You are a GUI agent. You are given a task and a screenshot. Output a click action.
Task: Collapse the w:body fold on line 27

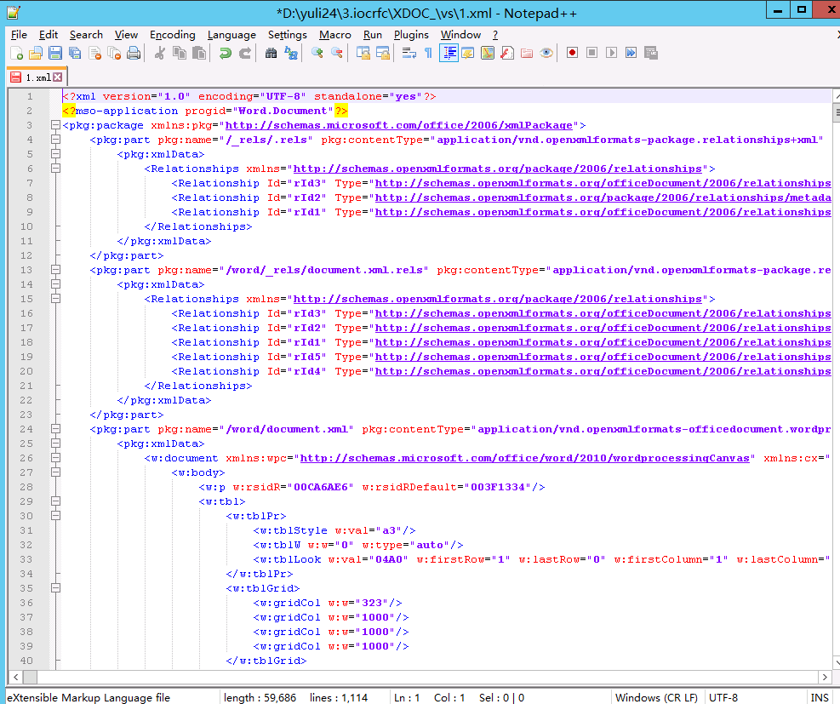[54, 472]
